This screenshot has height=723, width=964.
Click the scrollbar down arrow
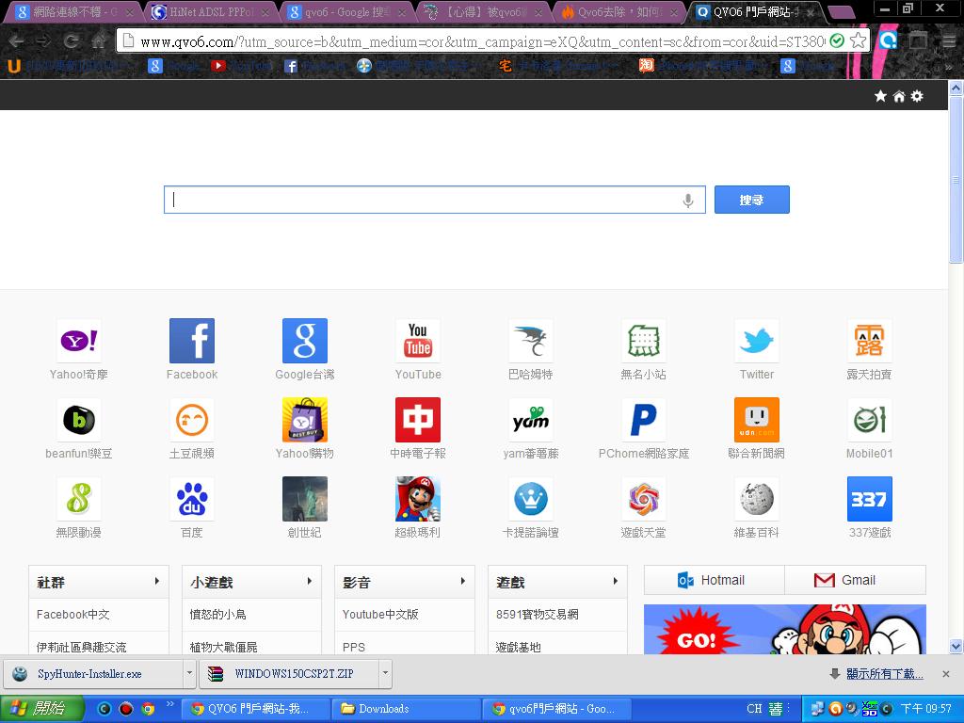point(956,646)
